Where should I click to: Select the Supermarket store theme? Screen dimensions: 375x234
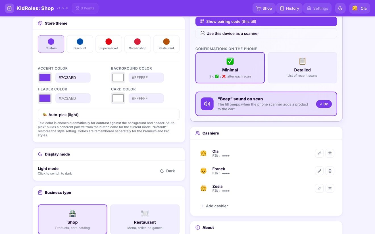pos(109,44)
